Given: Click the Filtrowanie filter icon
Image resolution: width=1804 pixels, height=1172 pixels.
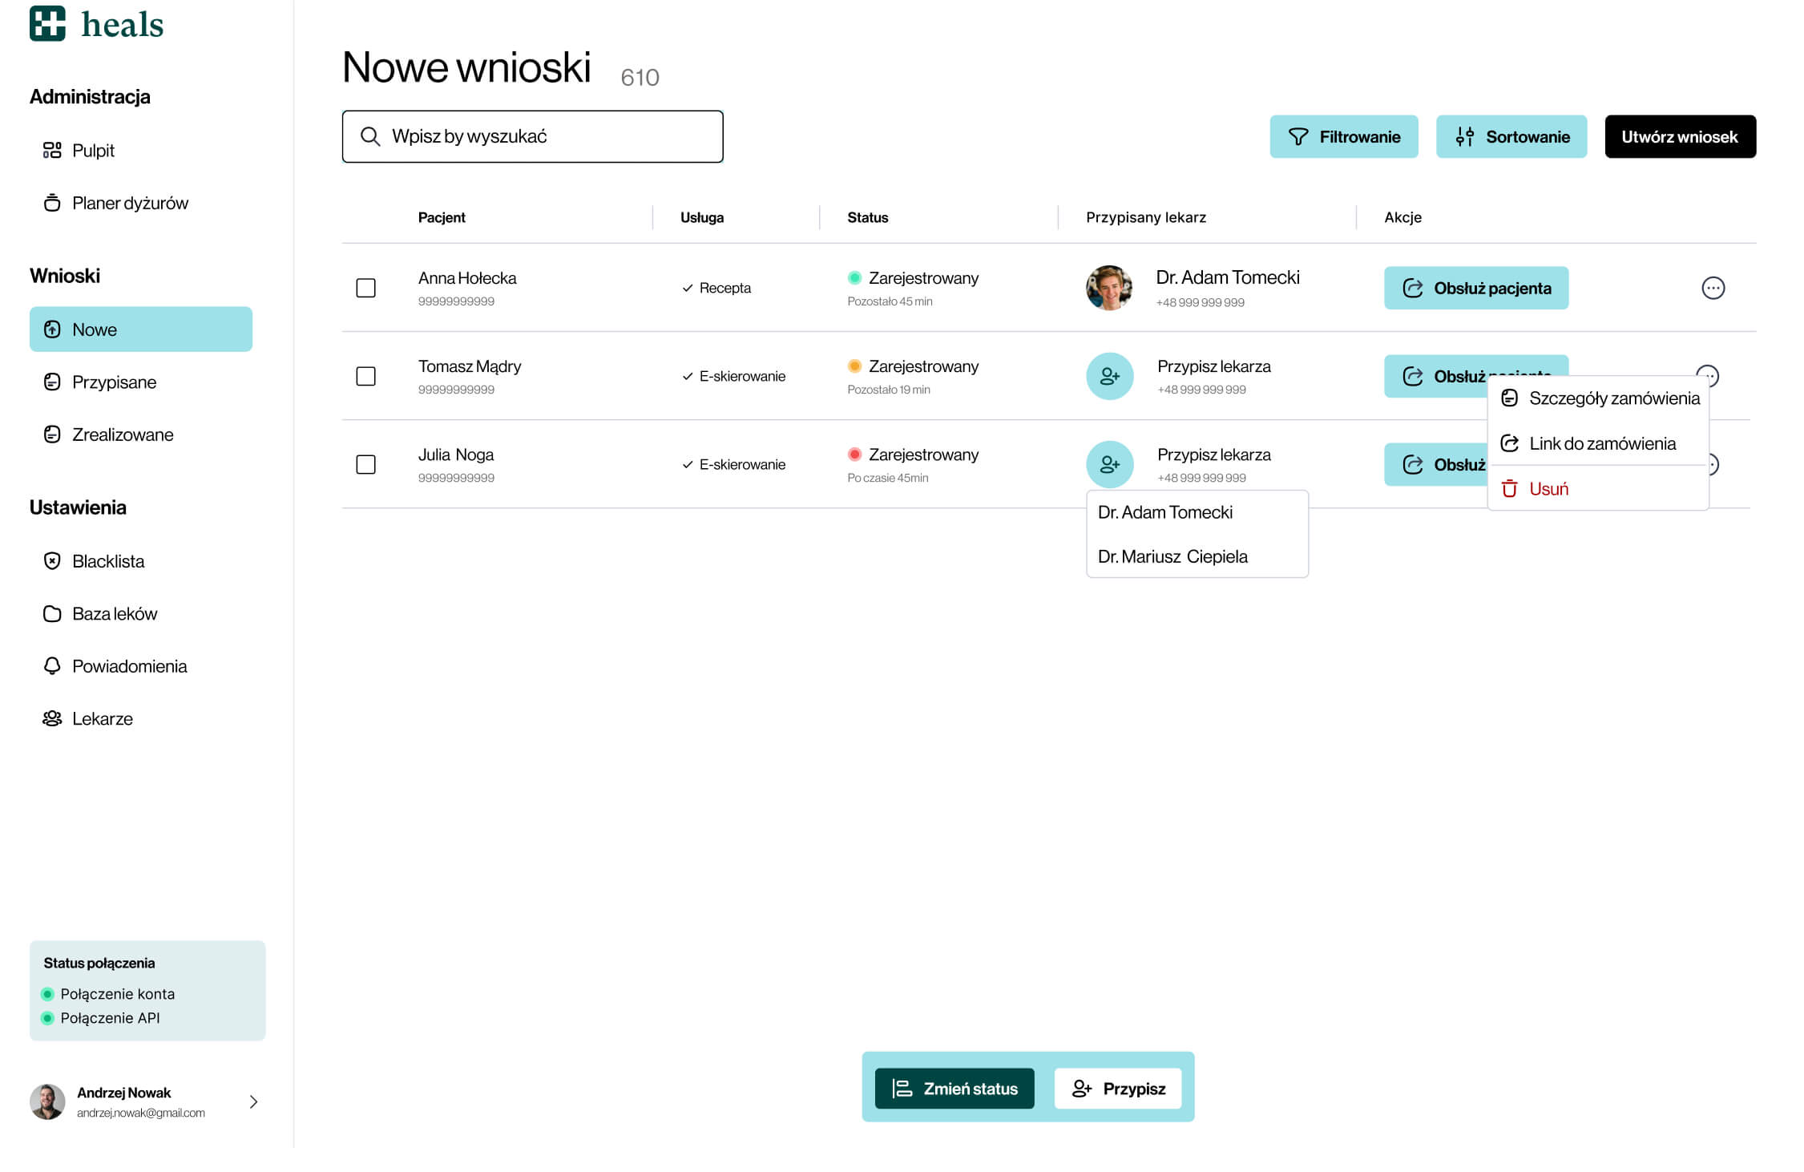Looking at the screenshot, I should pyautogui.click(x=1298, y=137).
